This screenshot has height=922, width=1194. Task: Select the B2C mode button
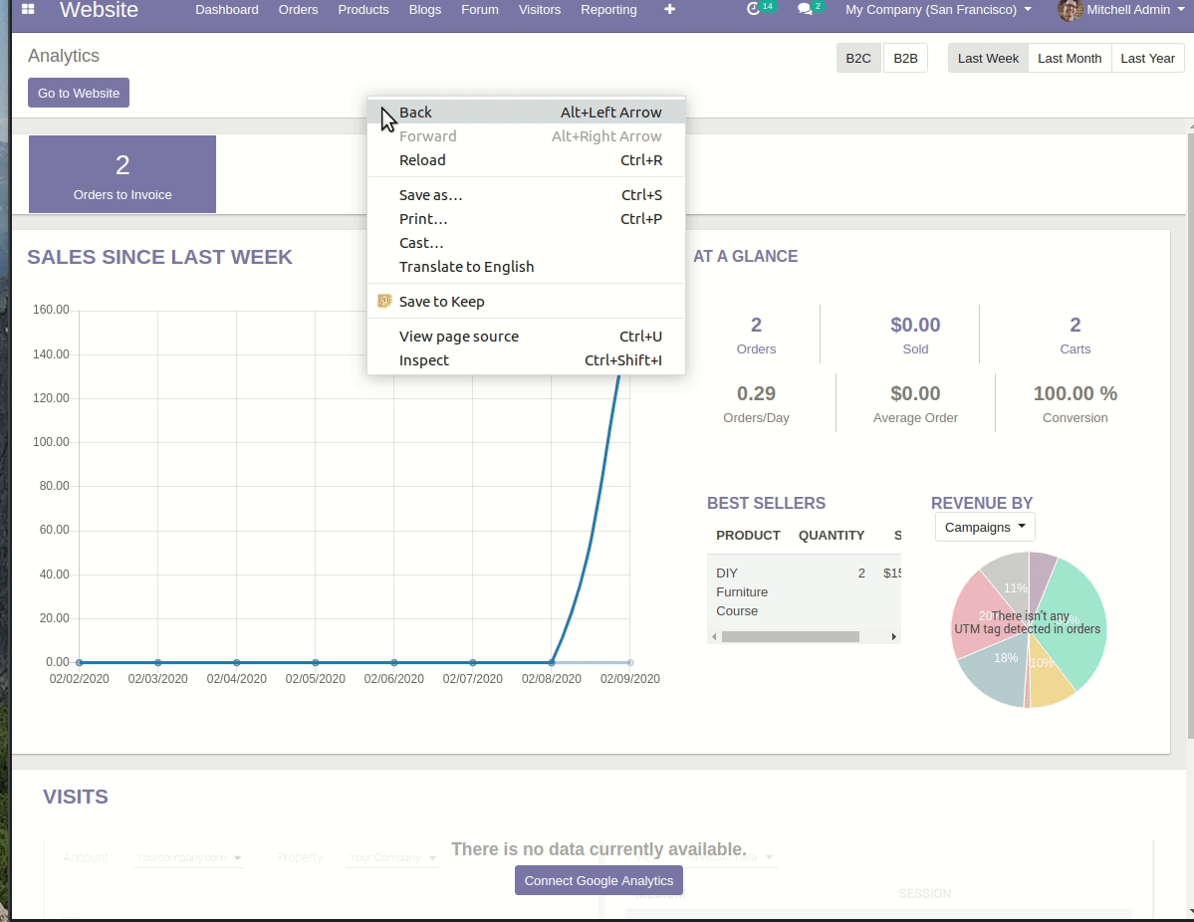[858, 58]
